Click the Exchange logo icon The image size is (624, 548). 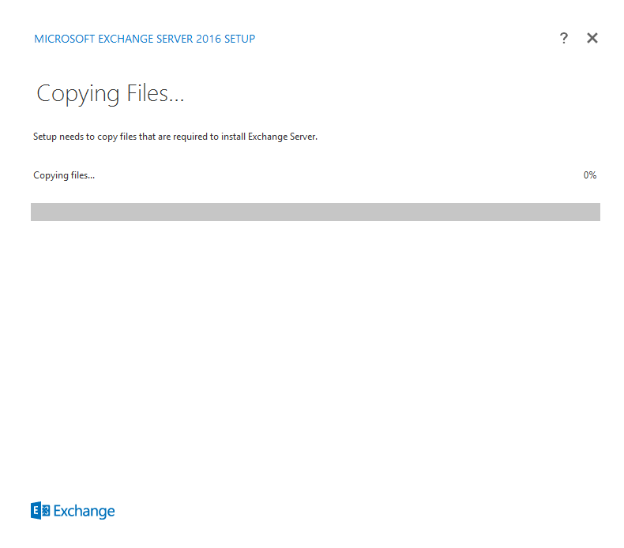tap(40, 511)
